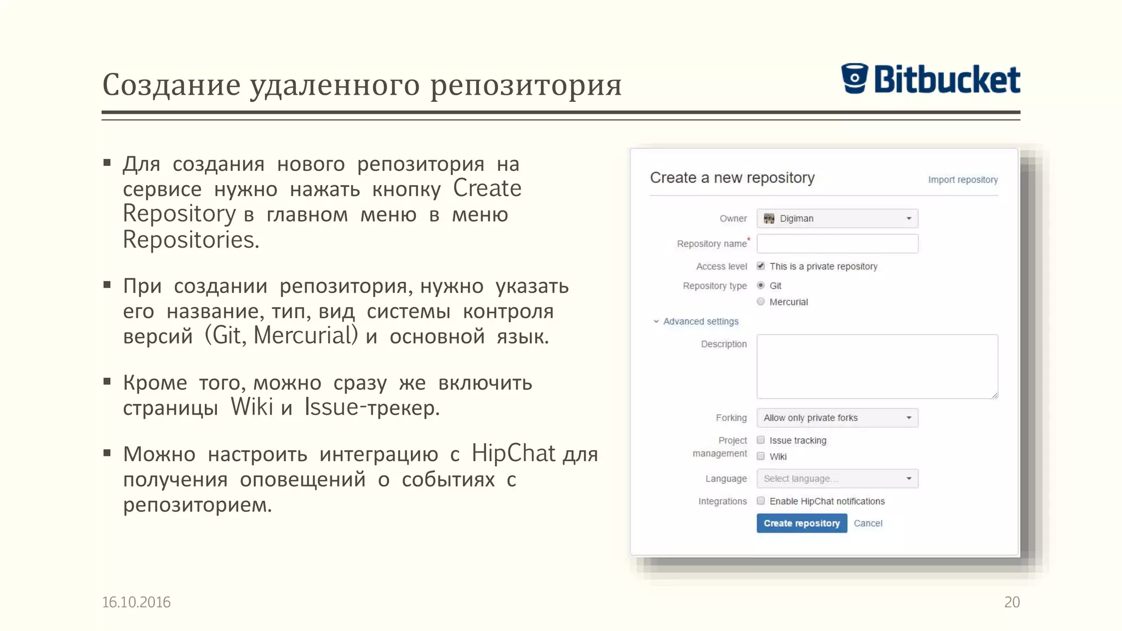Click the 'Integrations' label
Image resolution: width=1122 pixels, height=631 pixels.
pos(723,501)
